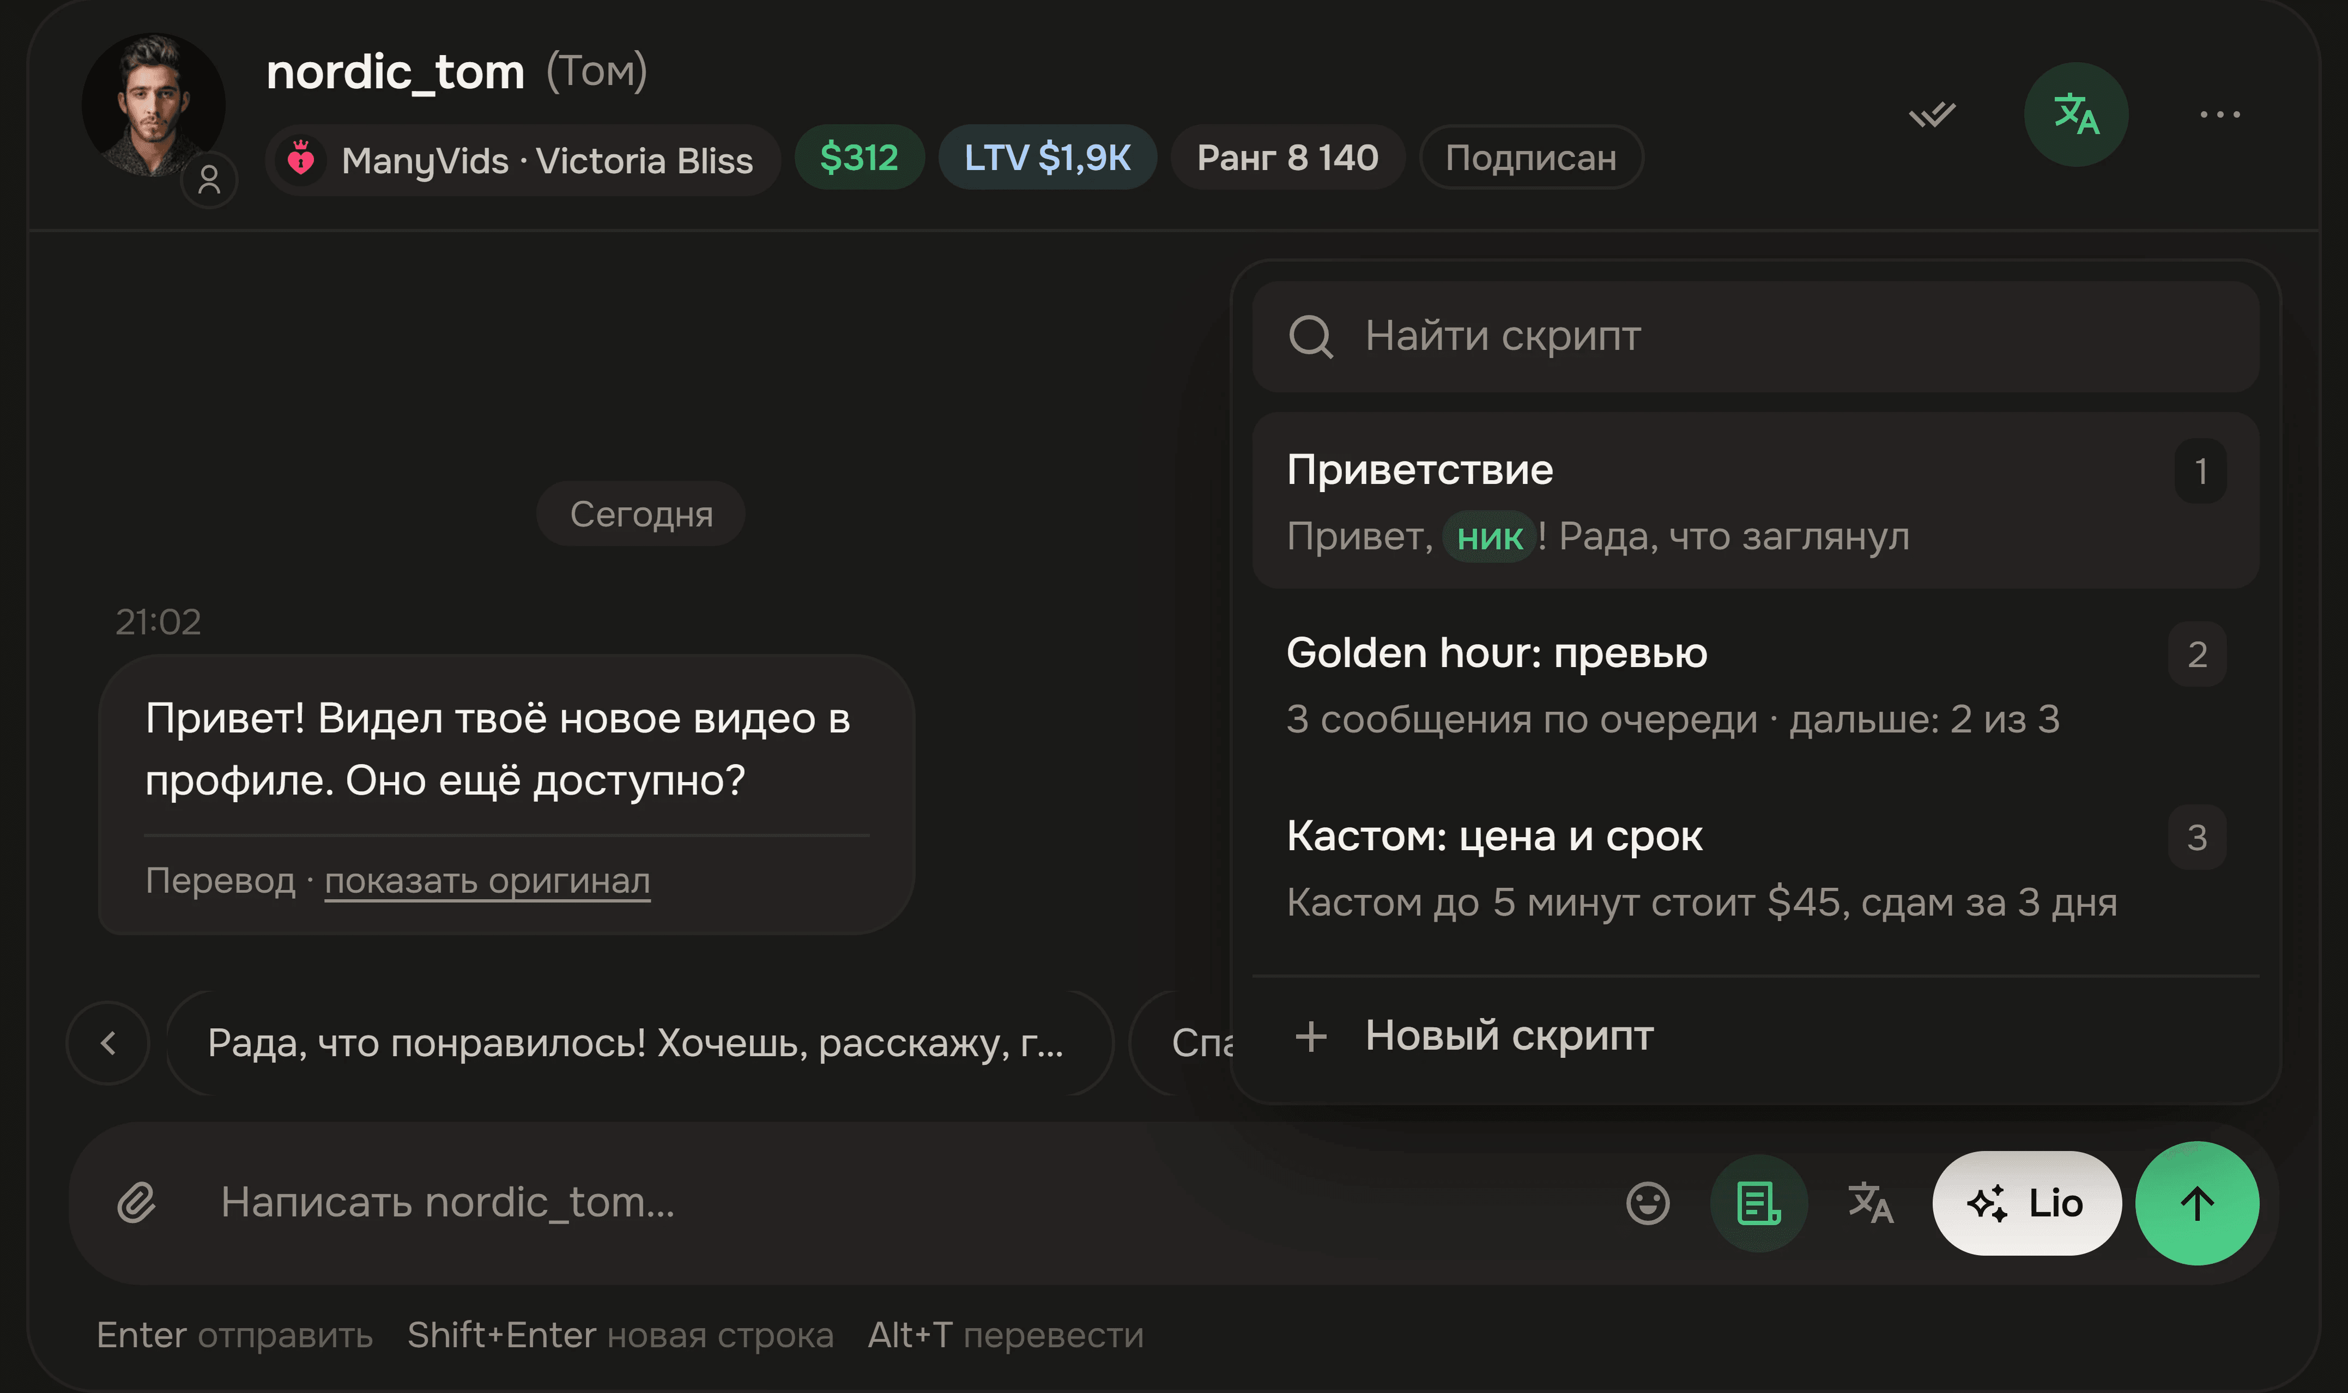Open the emoji picker smiley icon

coord(1647,1203)
